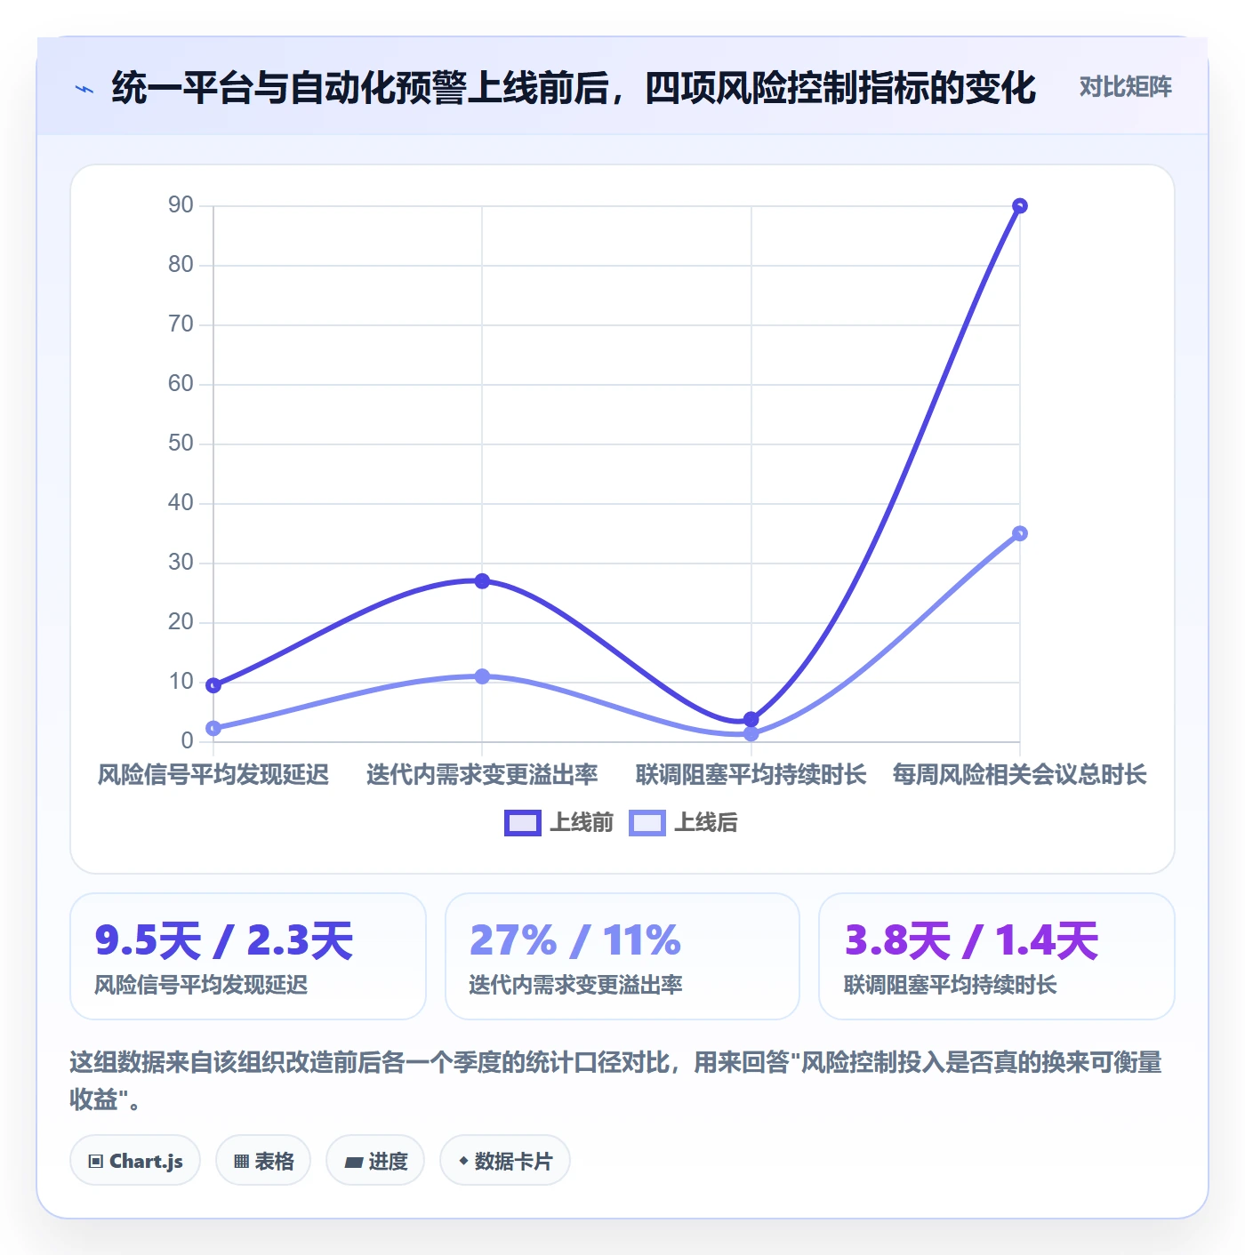Click the 进度 tag chip
Screen dimensions: 1245x1255
(375, 1161)
